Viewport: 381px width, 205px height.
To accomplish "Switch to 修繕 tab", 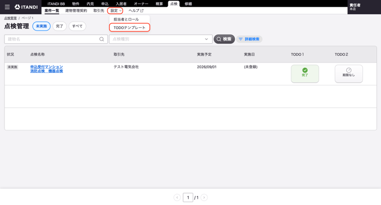I will [188, 4].
